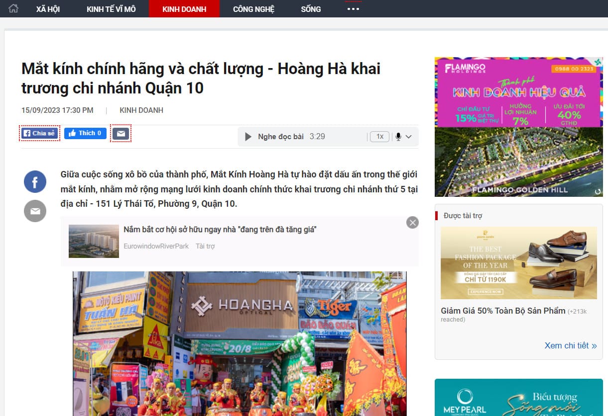Close the sponsored EurowindowRiverPark ad
608x416 pixels.
412,222
